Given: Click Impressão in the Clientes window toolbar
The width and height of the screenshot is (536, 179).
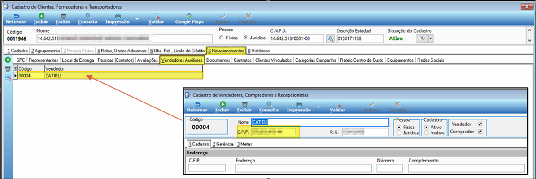Looking at the screenshot, I should click(x=118, y=19).
